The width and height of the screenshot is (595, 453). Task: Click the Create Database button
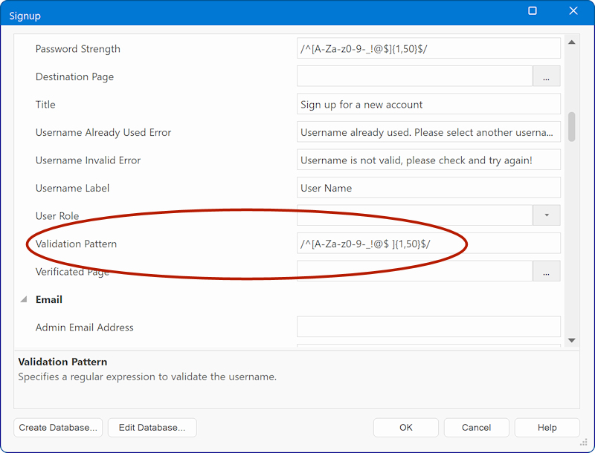pos(59,428)
